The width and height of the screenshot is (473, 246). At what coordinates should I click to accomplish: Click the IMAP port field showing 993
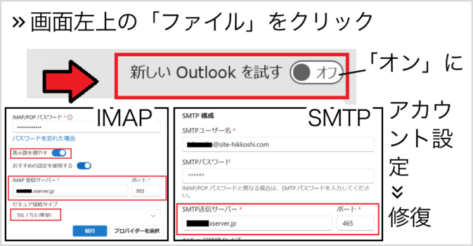[146, 191]
